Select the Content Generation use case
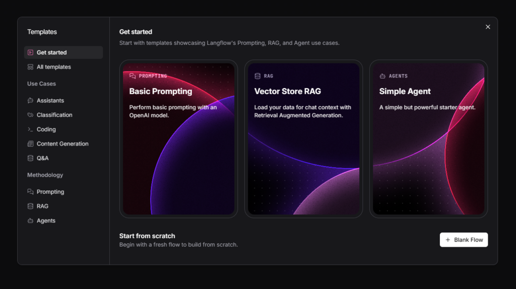Viewport: 516px width, 289px height. (62, 144)
